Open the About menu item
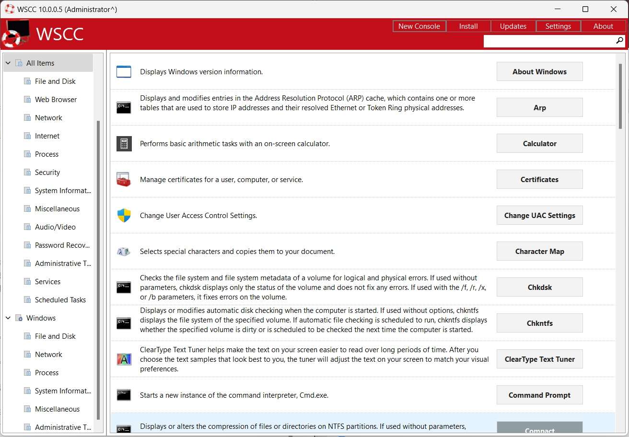Screen dimensions: 629x437 [x=603, y=26]
